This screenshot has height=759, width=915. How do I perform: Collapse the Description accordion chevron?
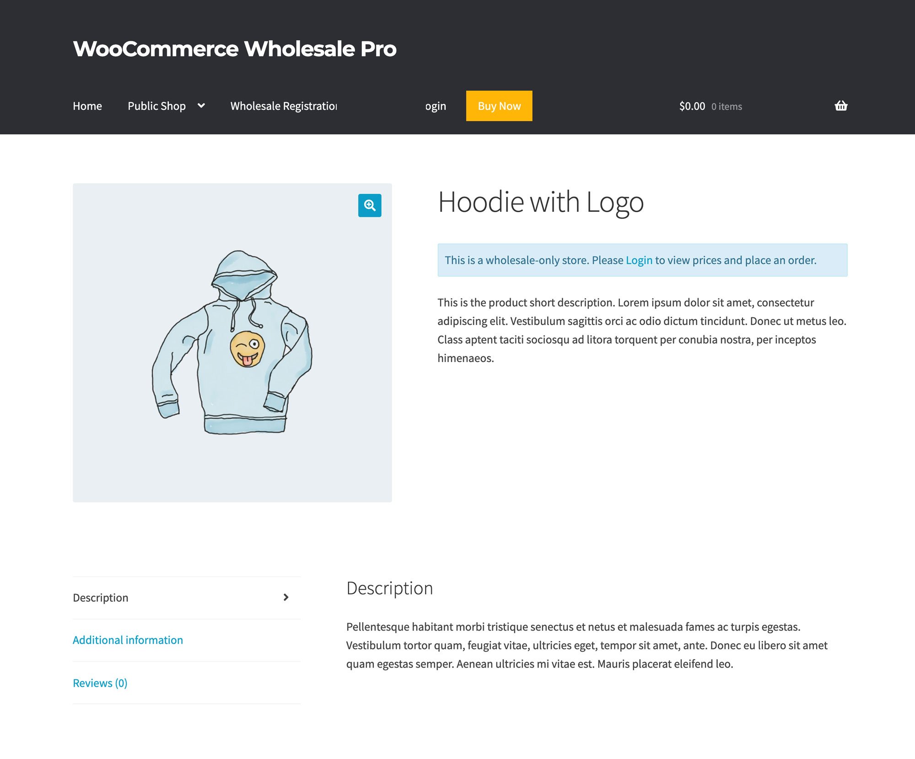point(286,598)
